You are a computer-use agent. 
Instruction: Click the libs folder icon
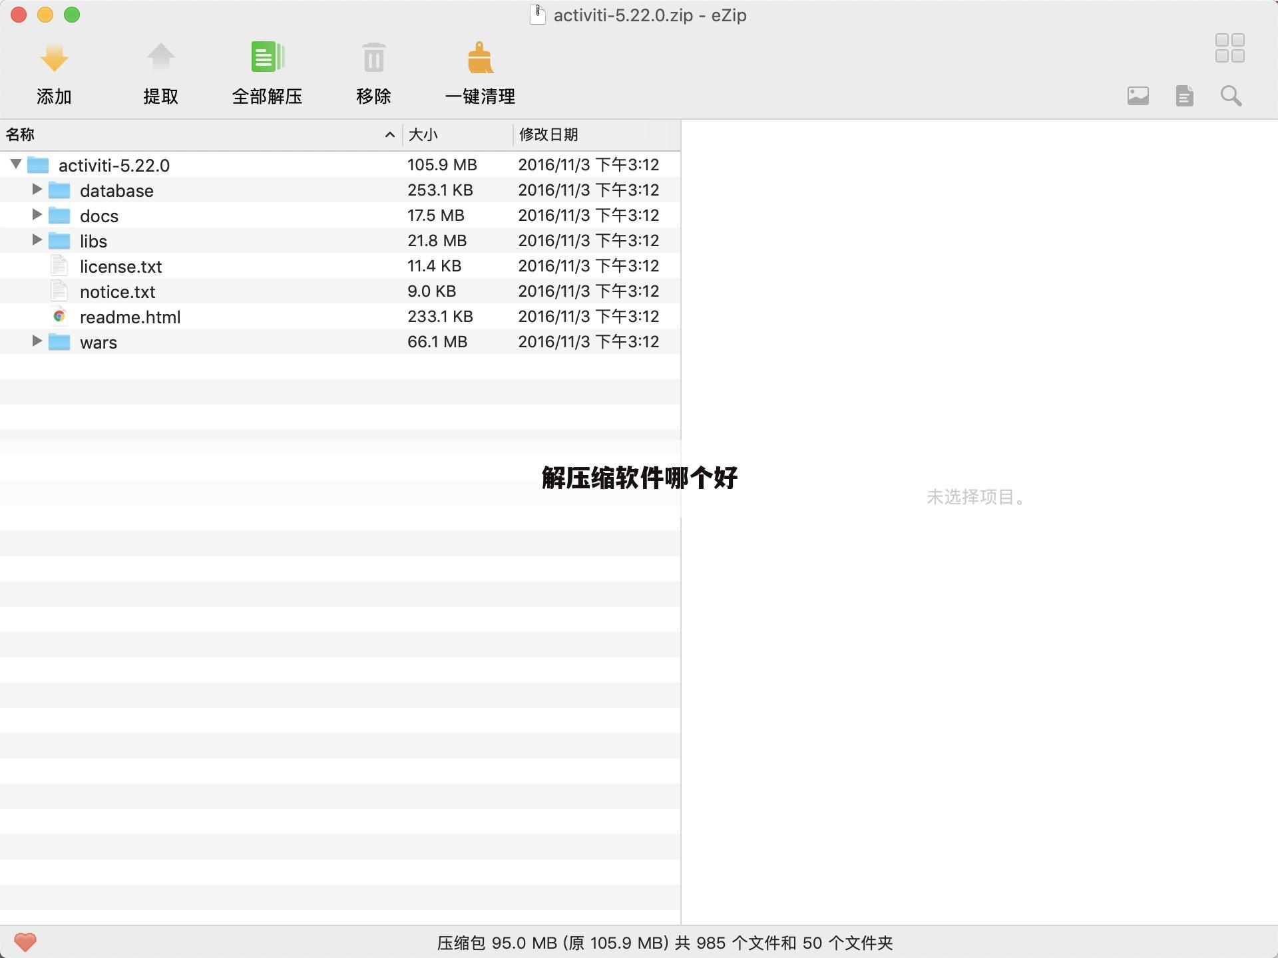[x=59, y=240]
